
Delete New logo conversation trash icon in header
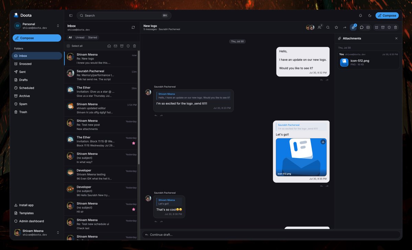(x=396, y=27)
